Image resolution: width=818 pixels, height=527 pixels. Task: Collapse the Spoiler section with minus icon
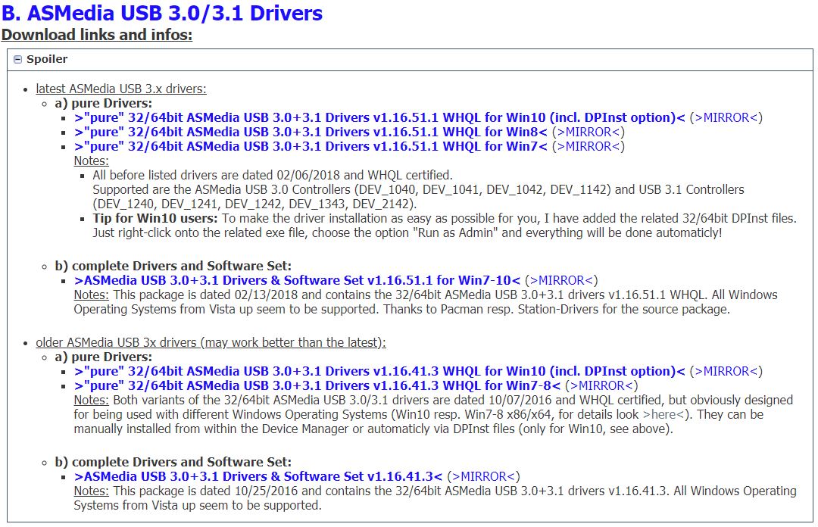[x=17, y=60]
